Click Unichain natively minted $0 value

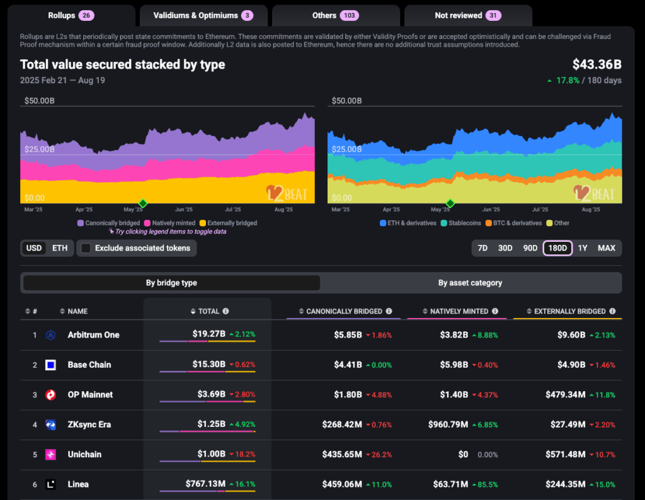click(463, 455)
